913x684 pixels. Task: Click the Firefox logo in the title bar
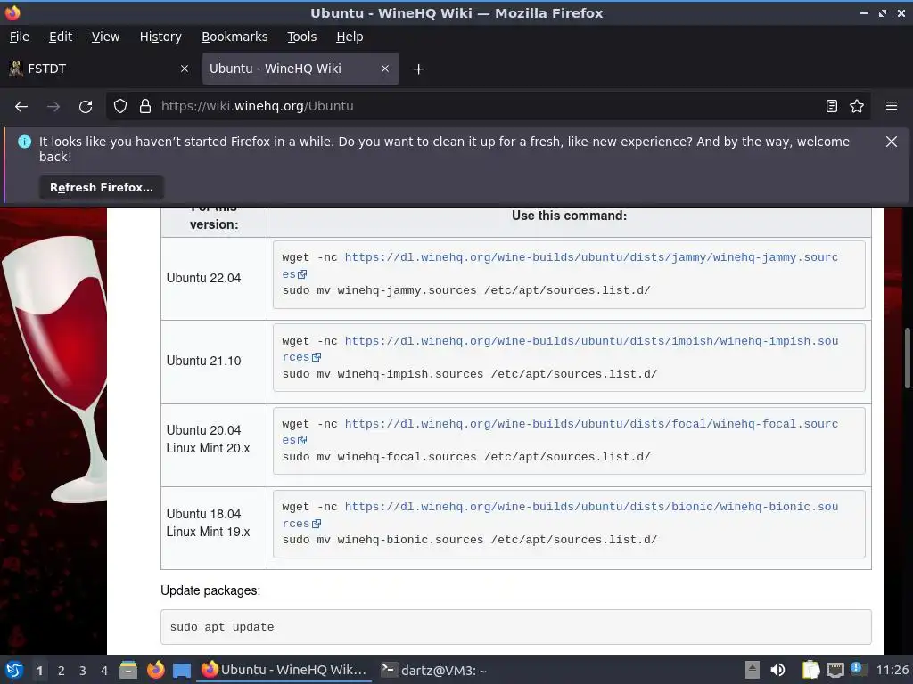click(x=12, y=12)
